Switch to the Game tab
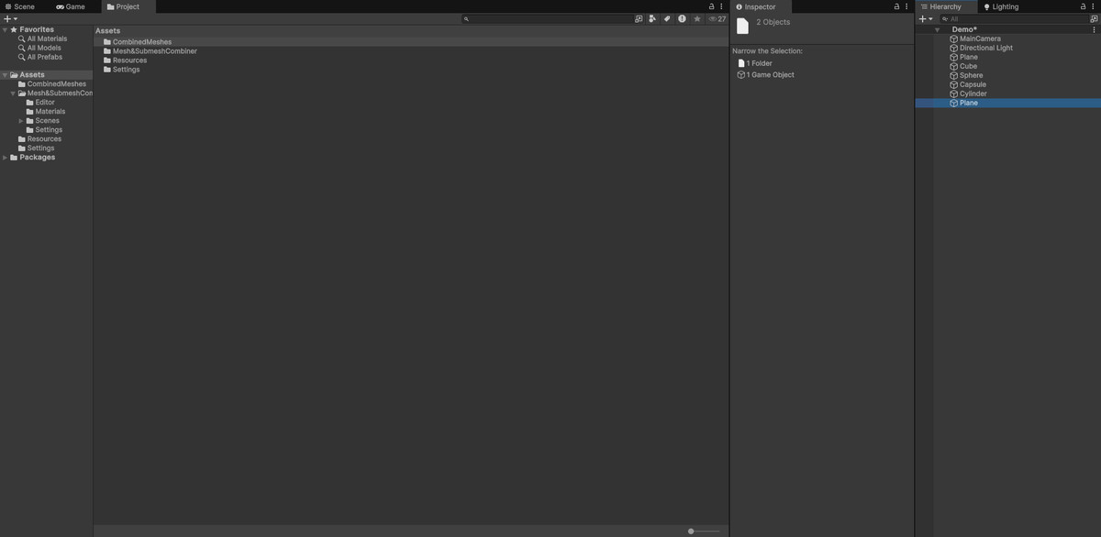 [x=71, y=6]
